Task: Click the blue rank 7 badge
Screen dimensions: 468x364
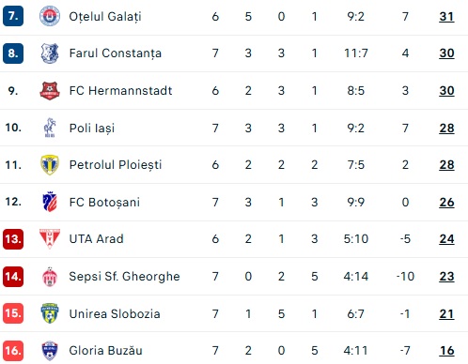Action: tap(13, 16)
